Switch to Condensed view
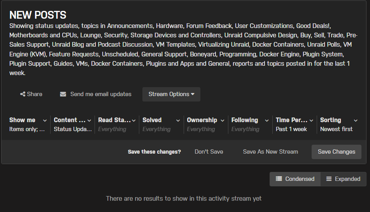Viewport: 370px width, 212px height. [295, 179]
